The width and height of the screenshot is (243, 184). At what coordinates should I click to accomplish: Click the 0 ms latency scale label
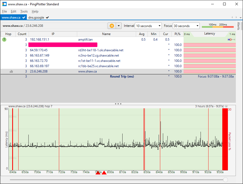[x=187, y=34]
